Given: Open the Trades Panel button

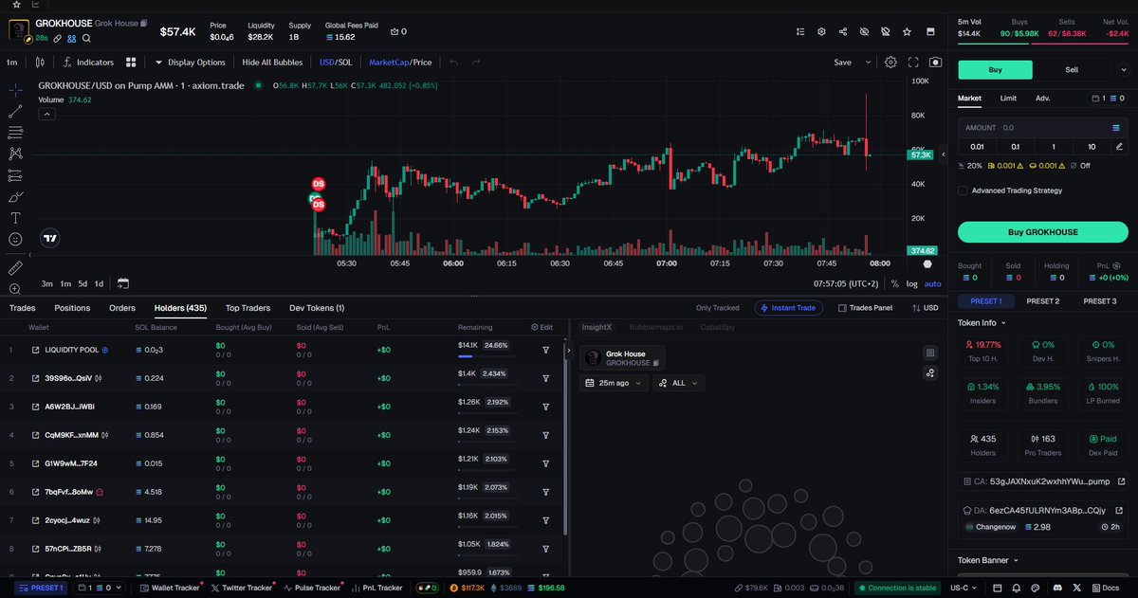Looking at the screenshot, I should [x=863, y=308].
